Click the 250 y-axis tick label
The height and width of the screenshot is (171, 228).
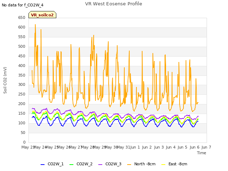pos(22,94)
